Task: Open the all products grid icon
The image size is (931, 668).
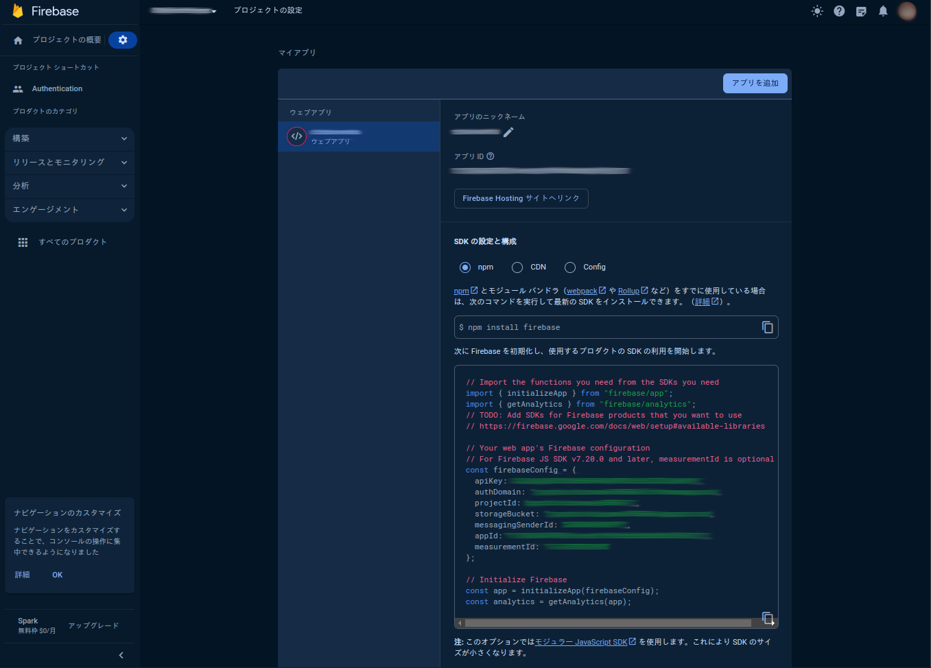Action: [23, 241]
